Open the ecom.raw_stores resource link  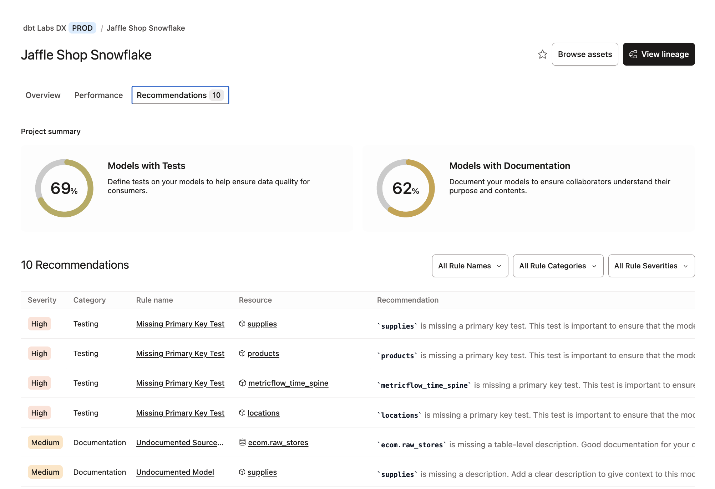[278, 443]
